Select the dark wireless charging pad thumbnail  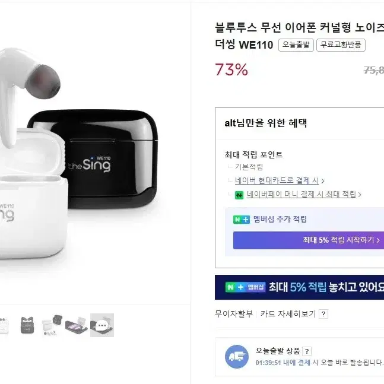77,325
